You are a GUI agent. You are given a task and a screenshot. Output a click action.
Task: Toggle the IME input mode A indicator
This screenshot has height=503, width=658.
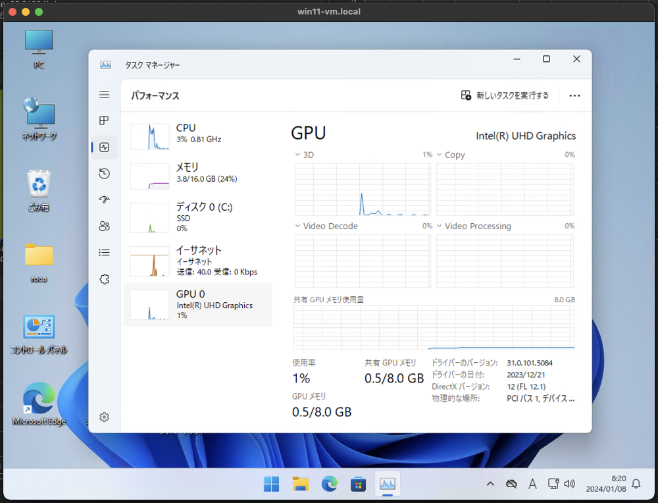(532, 484)
